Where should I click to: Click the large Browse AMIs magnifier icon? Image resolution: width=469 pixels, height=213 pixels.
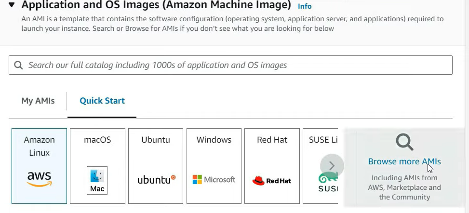pyautogui.click(x=404, y=142)
